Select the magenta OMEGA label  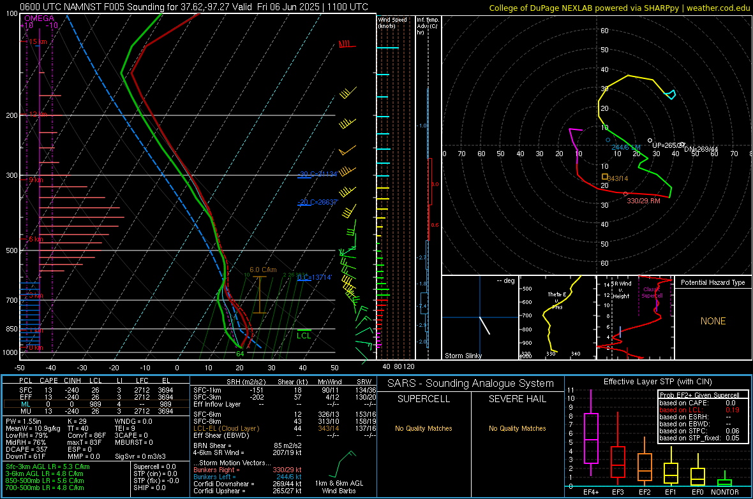point(40,18)
